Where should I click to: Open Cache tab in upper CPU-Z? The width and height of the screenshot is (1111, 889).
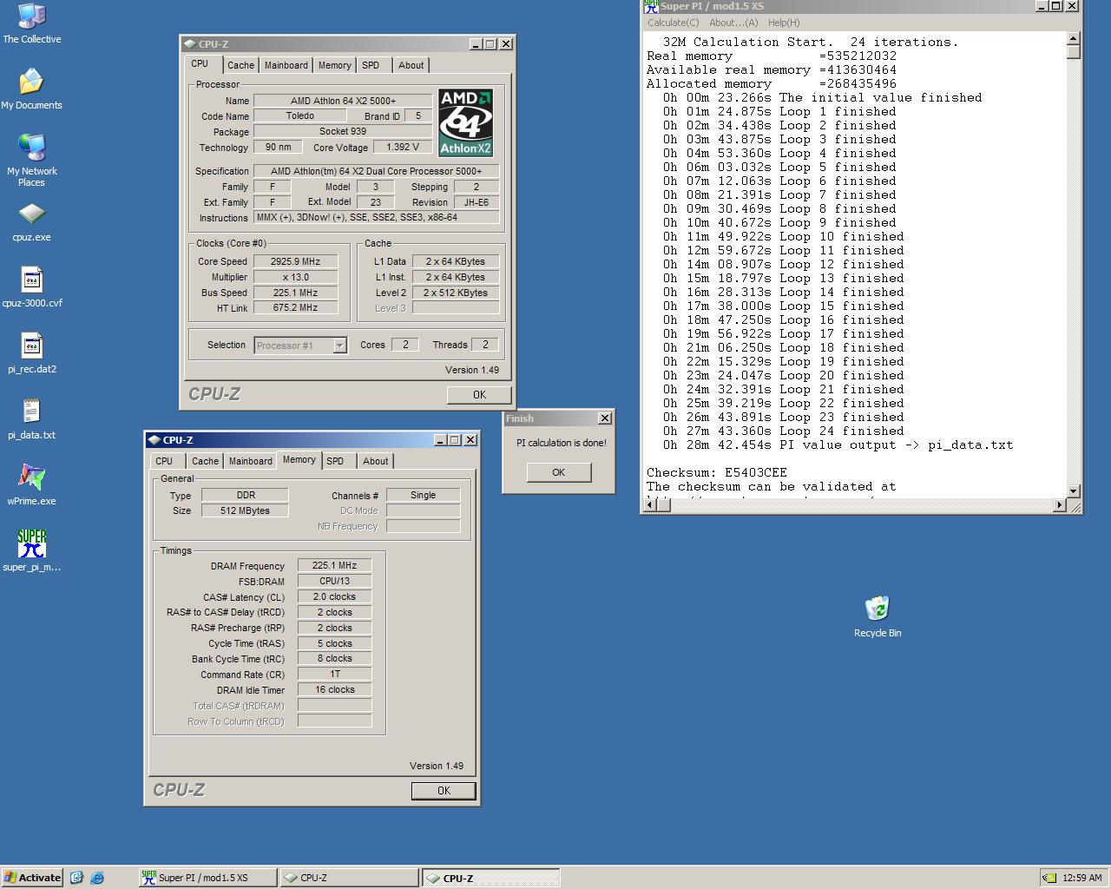[x=240, y=65]
